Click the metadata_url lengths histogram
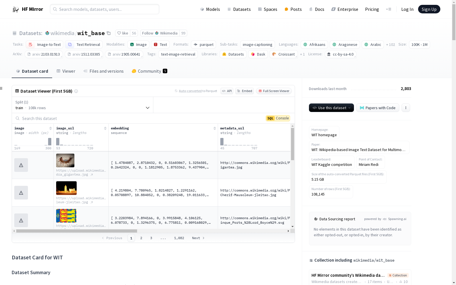456x285 pixels. (x=239, y=142)
